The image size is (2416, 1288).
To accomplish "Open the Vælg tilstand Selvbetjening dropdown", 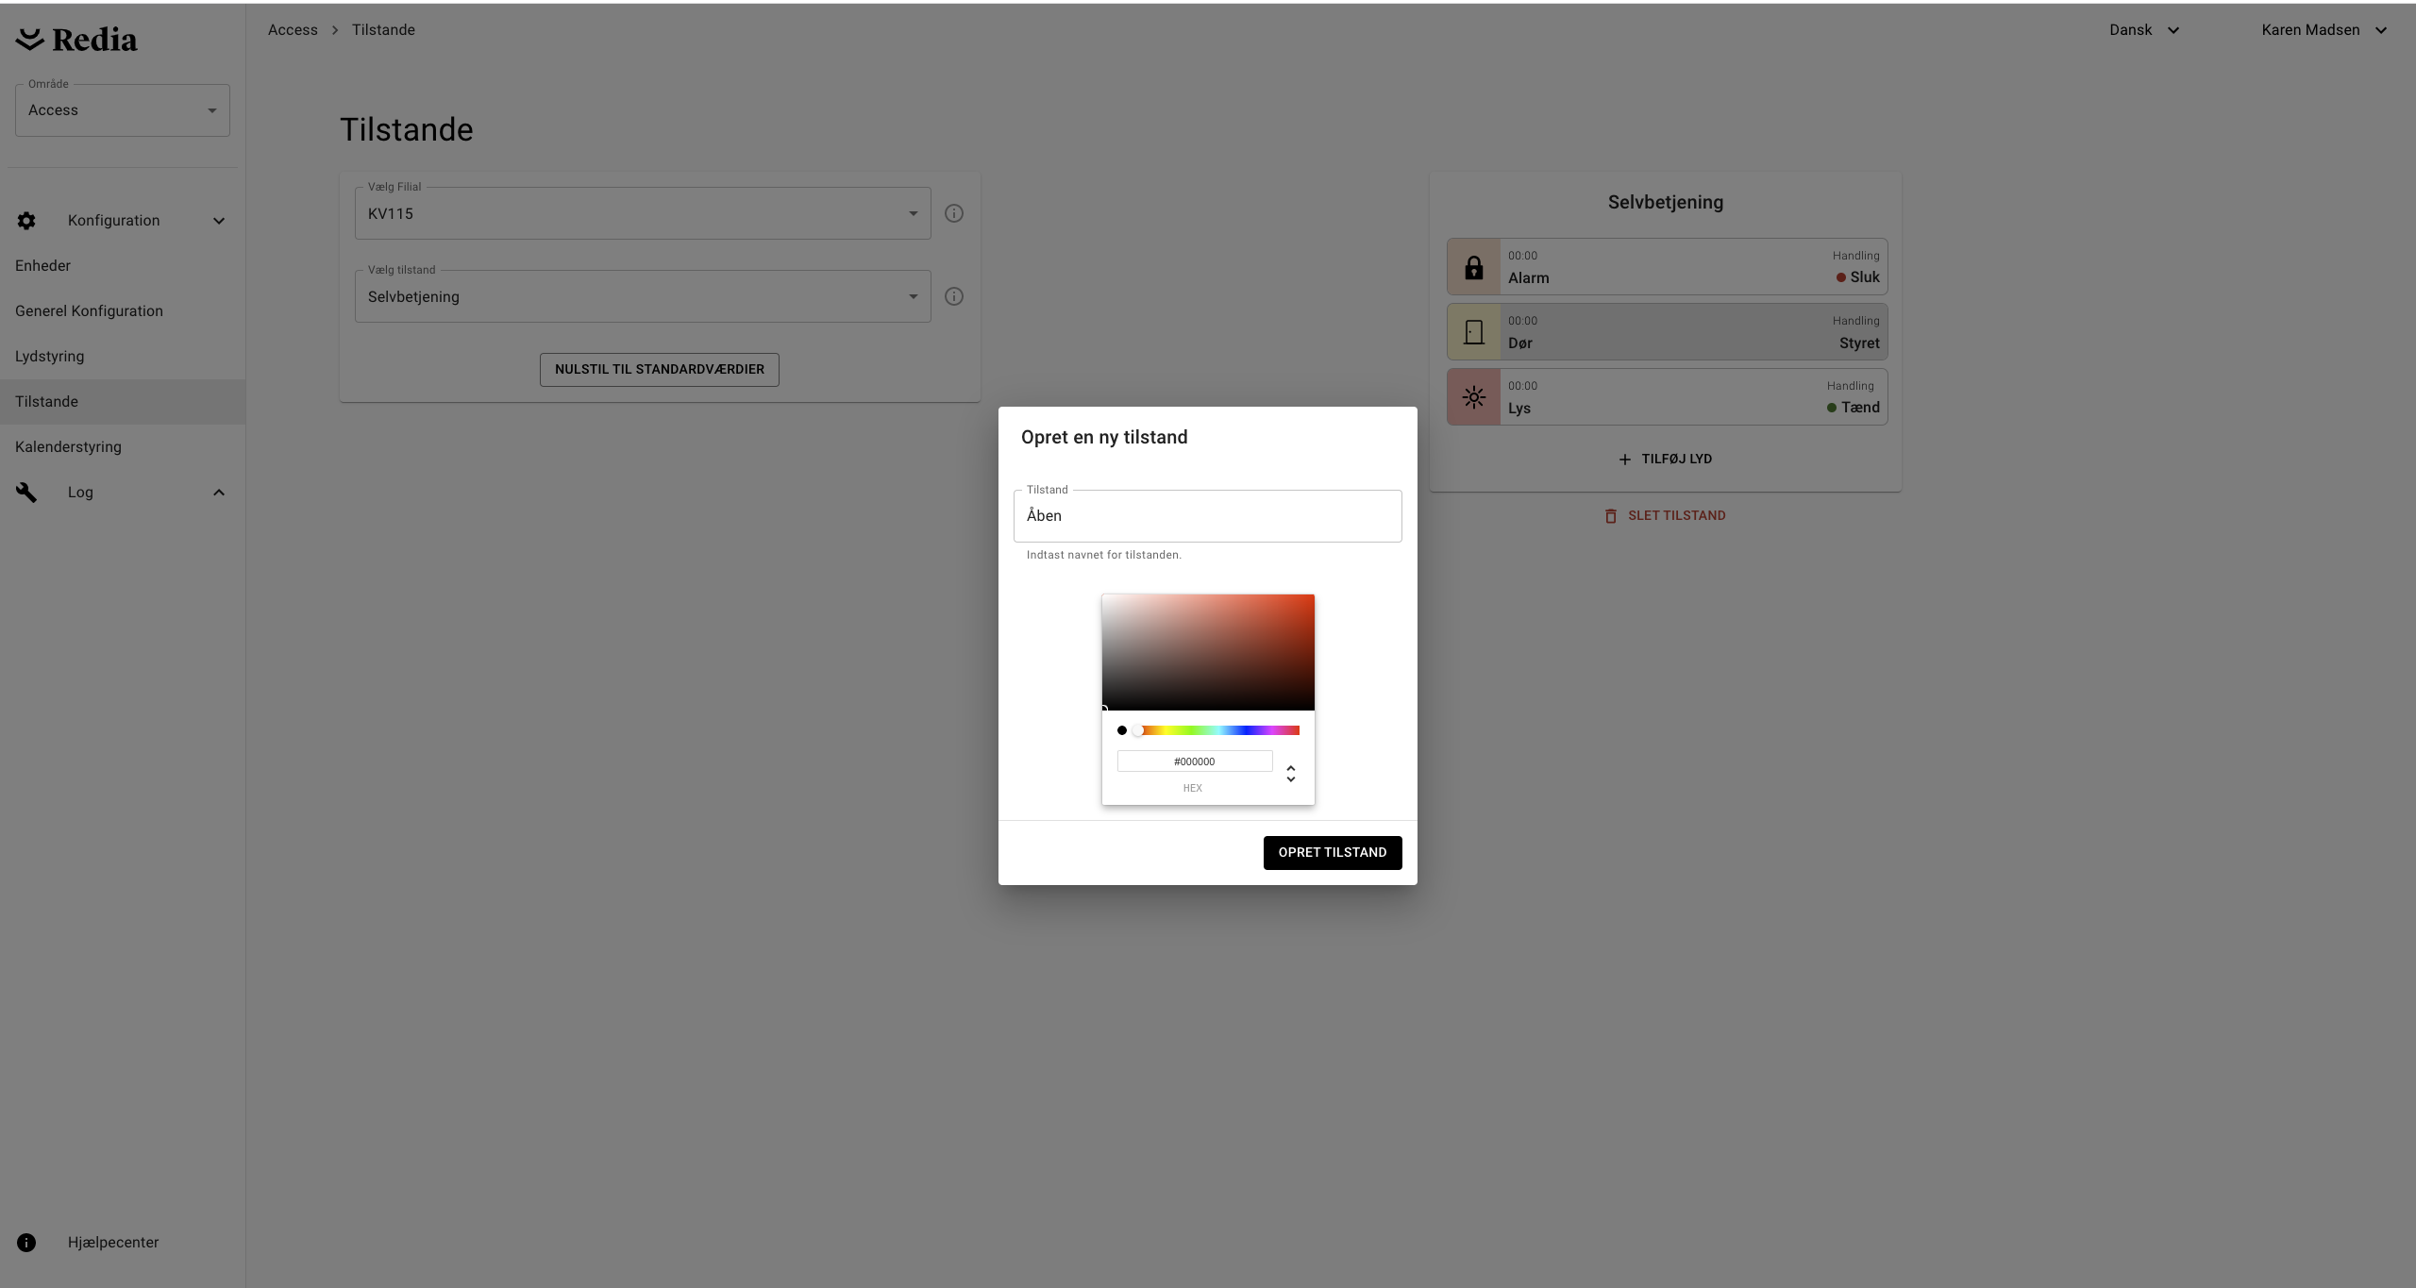I will click(642, 296).
